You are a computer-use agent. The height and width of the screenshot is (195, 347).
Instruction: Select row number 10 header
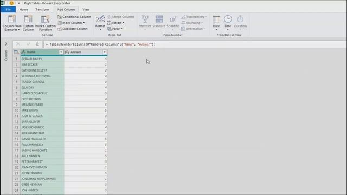(17, 110)
